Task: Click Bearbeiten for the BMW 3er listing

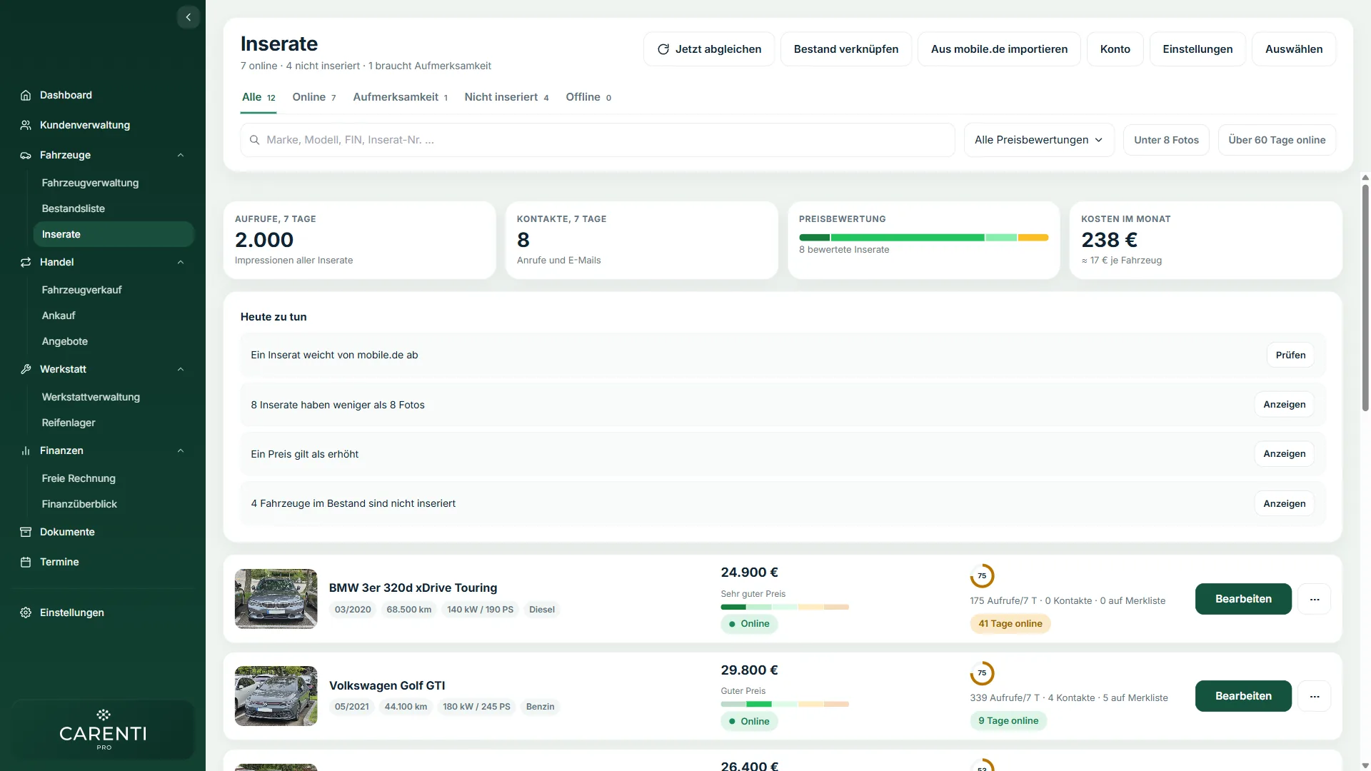Action: pyautogui.click(x=1243, y=599)
